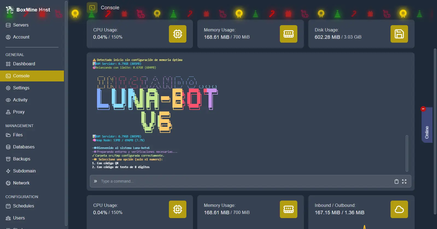Click the page vertical scrollbar
Viewport: 437px width, 229px height.
click(x=435, y=131)
